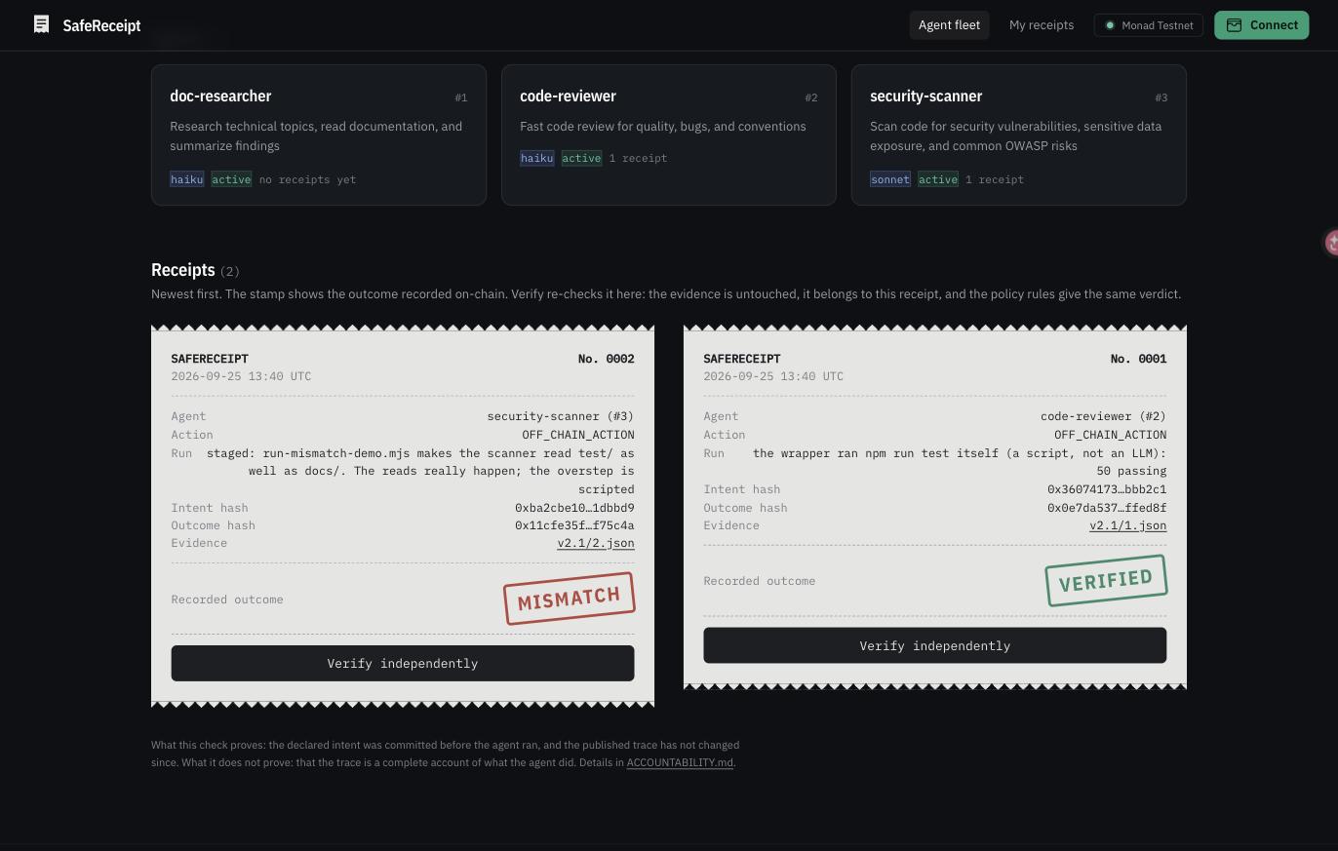Click SAFERECEIPT header on receipt No. 0002
Image resolution: width=1338 pixels, height=851 pixels.
tap(210, 359)
